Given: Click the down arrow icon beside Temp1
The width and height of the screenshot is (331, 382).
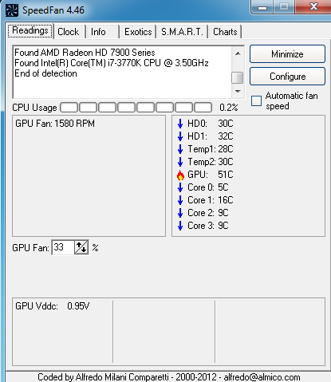Looking at the screenshot, I should (x=180, y=149).
